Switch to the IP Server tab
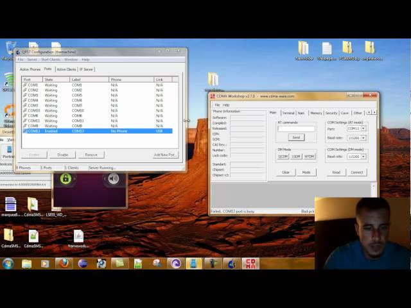This screenshot has height=308, width=411. (86, 69)
